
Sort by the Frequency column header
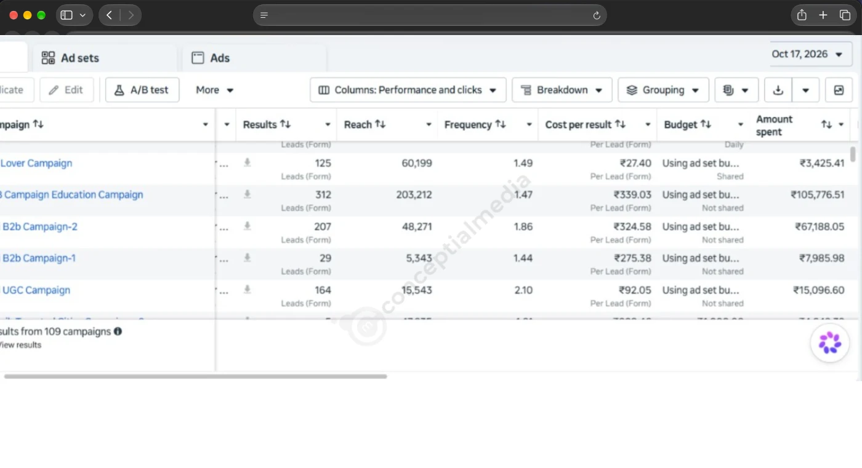coord(475,124)
